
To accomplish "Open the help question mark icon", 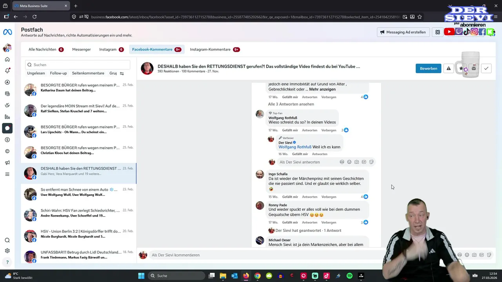I will 7,262.
